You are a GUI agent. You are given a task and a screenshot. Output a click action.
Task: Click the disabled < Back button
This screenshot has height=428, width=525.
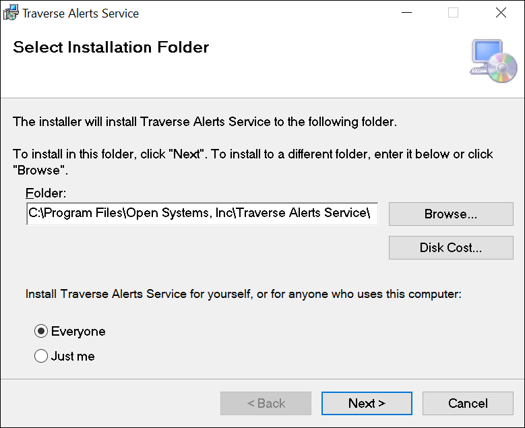[x=266, y=404]
